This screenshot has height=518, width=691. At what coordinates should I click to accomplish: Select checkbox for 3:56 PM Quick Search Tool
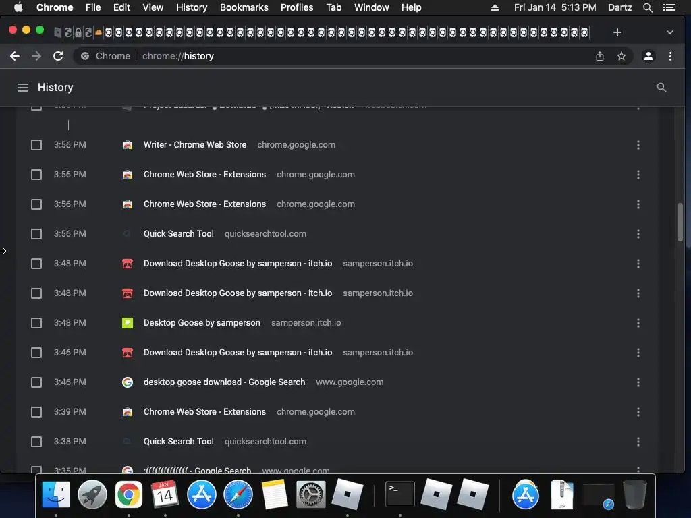[36, 234]
